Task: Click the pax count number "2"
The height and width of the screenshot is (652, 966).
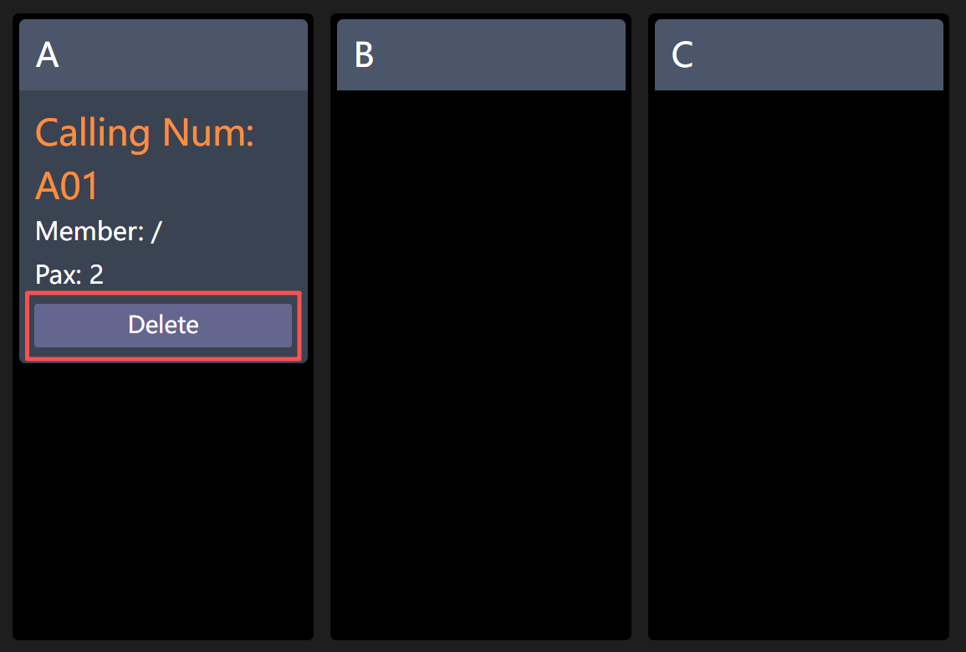Action: pos(96,275)
